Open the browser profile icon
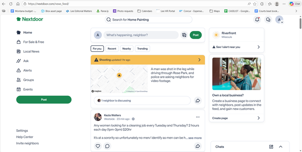This screenshot has height=152, width=302. point(277,4)
